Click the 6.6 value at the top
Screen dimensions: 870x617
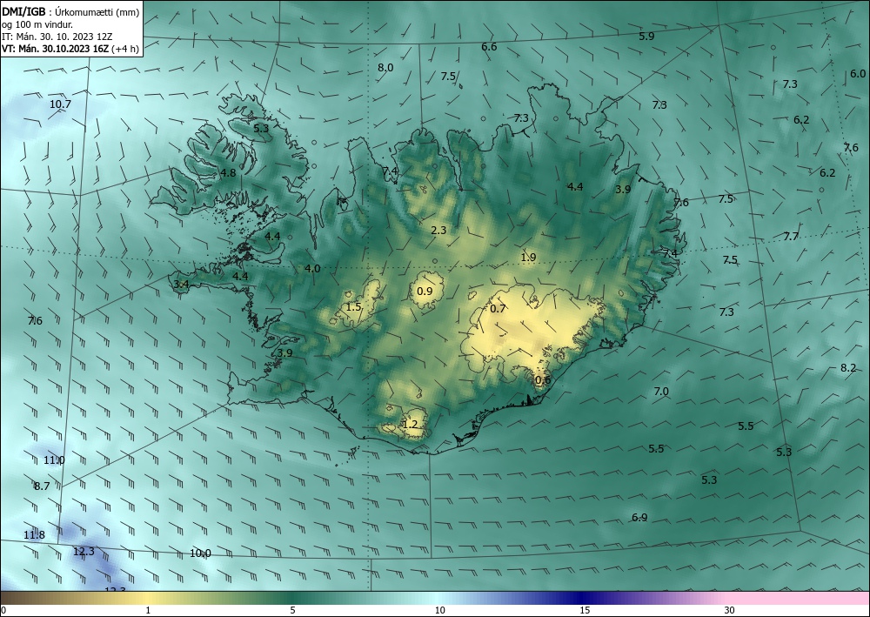(x=489, y=47)
